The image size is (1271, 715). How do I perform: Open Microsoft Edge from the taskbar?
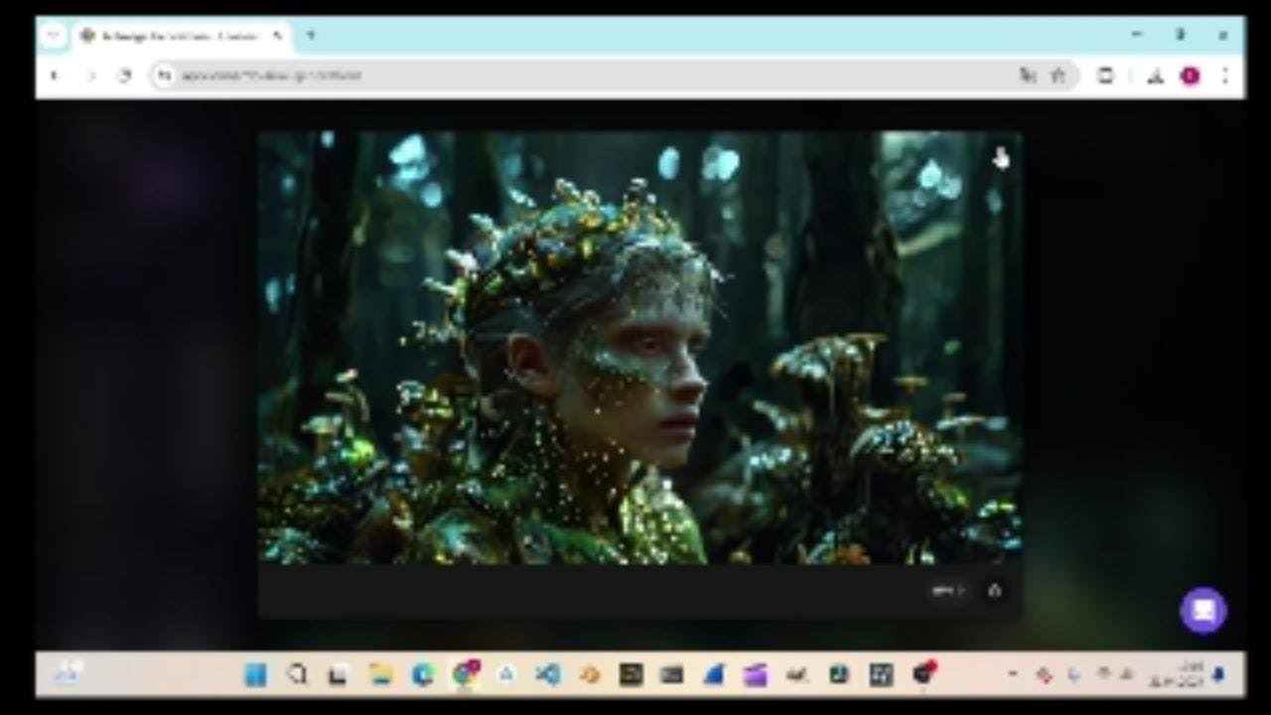[423, 675]
